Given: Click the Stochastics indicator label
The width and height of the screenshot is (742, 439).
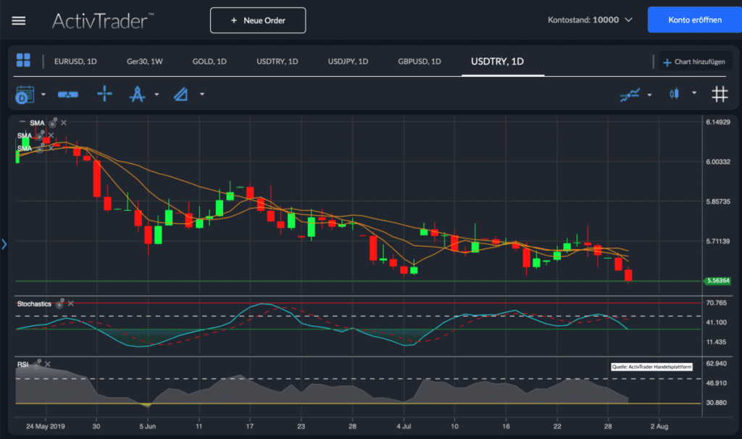Looking at the screenshot, I should coord(34,304).
